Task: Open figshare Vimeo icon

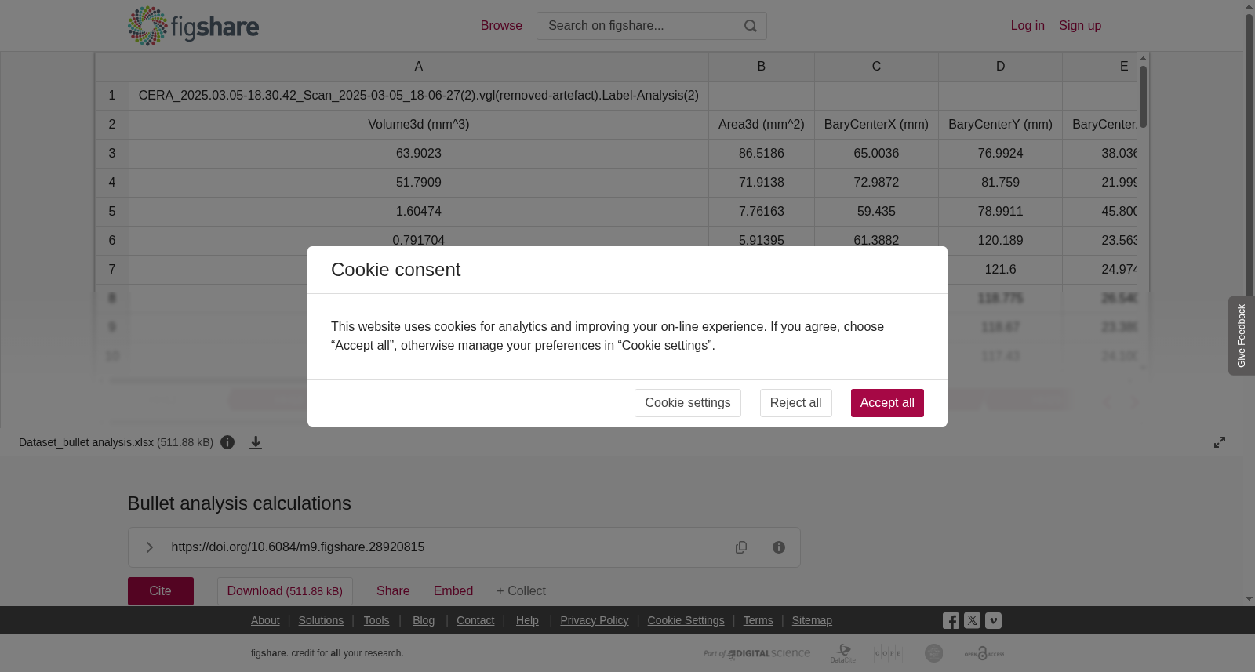Action: (993, 620)
